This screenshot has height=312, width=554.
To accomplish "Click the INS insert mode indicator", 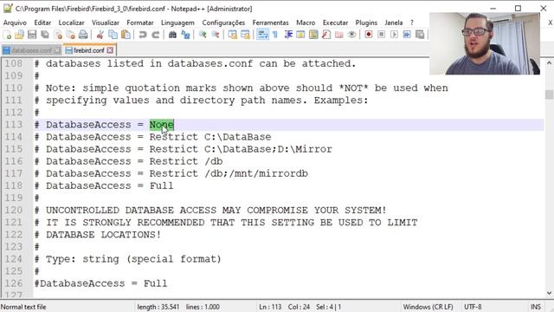I will tap(535, 307).
